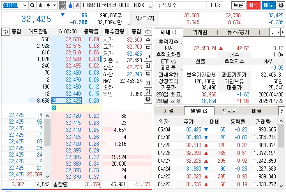Viewport: 286px width, 192px height.
Task: Switch to the 체결 tab
Action: (169, 111)
